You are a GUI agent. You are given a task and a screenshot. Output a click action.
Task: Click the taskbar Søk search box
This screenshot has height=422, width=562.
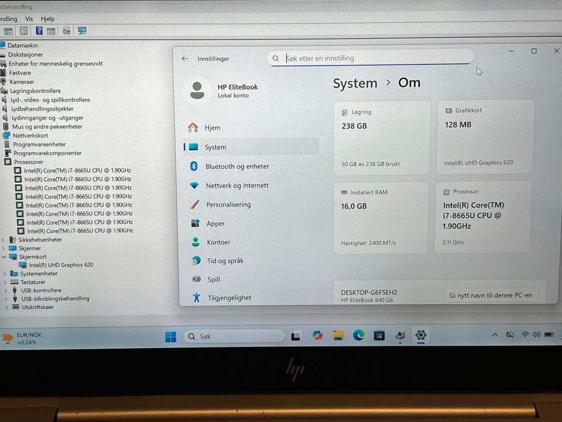coord(234,336)
